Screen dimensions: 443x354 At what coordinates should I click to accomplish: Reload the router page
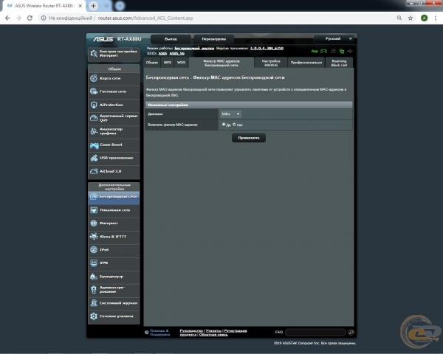pyautogui.click(x=30, y=18)
